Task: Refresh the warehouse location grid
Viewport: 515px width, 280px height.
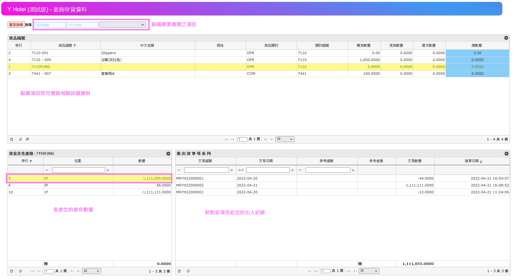Action: point(20,271)
